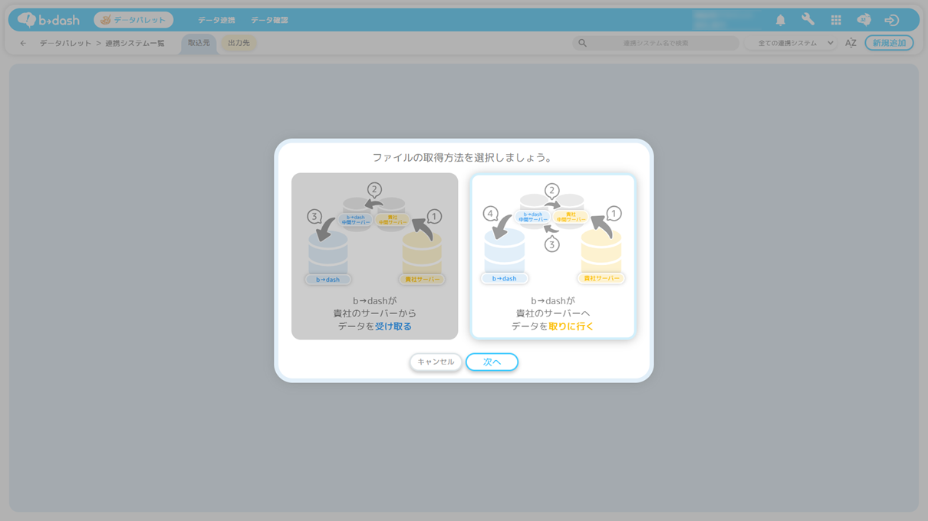The image size is (928, 521).
Task: Click the b→dash logo
Action: click(x=48, y=20)
